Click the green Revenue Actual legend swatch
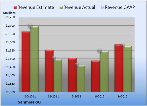Screen dimensions: 147x106 [x=61, y=8]
